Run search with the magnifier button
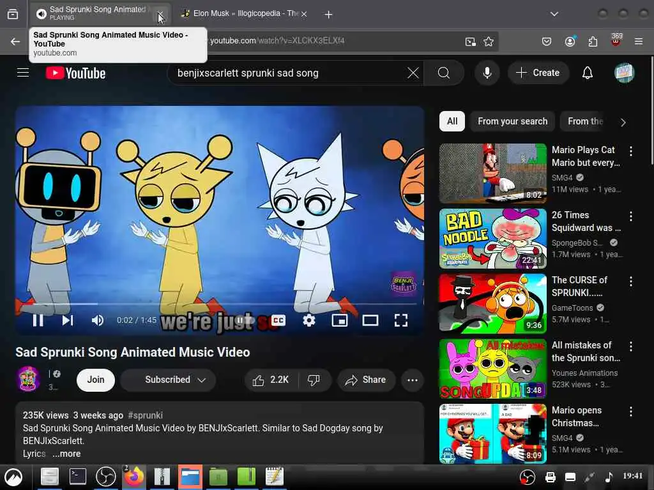This screenshot has width=654, height=490. (444, 73)
